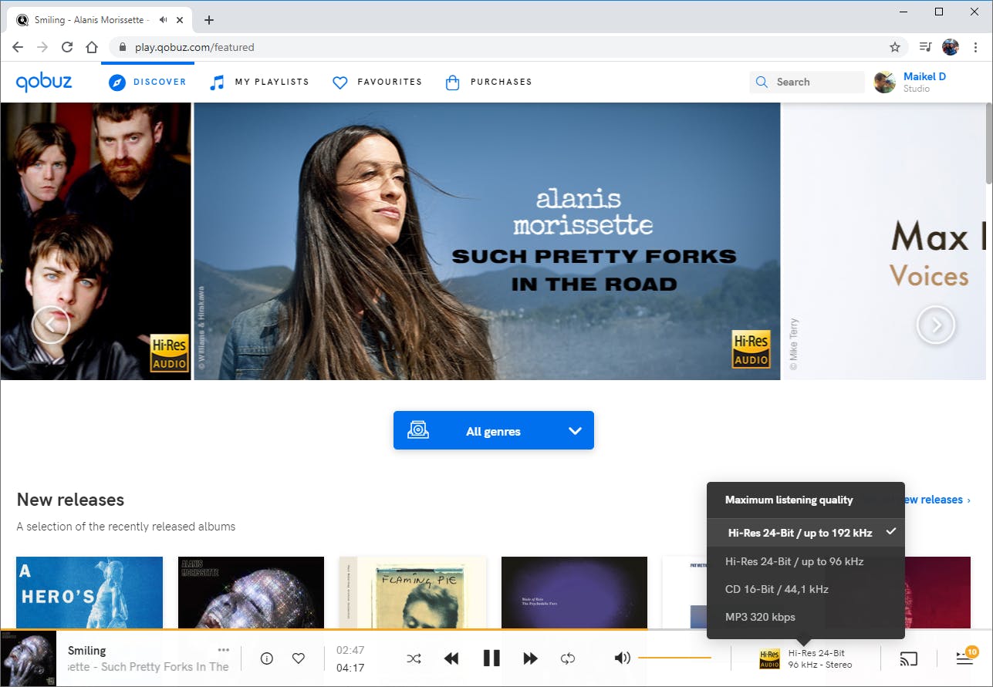Open the Max Voices featured banner
Image resolution: width=993 pixels, height=687 pixels.
click(x=883, y=241)
